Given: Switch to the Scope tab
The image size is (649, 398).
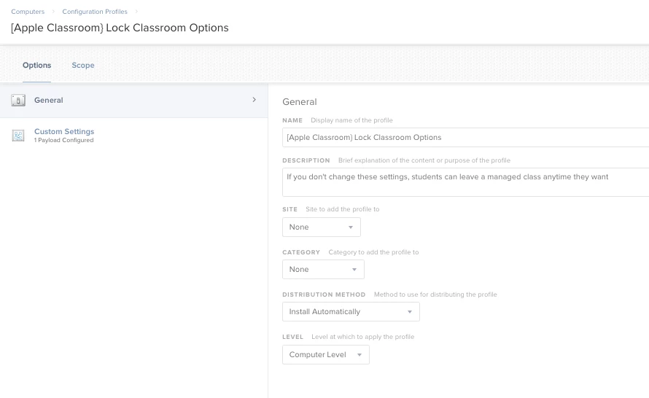Looking at the screenshot, I should point(82,65).
